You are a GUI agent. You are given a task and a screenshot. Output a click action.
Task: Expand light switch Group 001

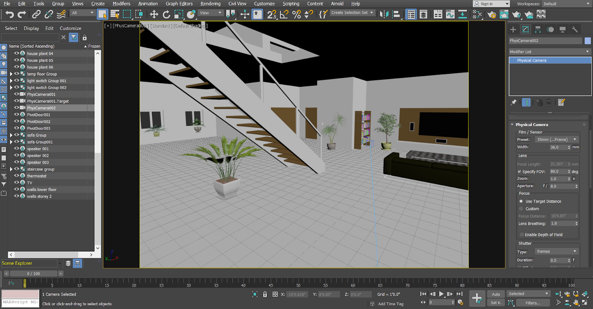click(11, 80)
